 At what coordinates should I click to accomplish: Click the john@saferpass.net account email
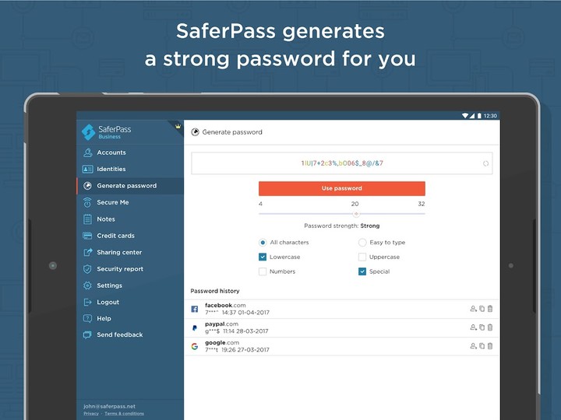pyautogui.click(x=110, y=407)
